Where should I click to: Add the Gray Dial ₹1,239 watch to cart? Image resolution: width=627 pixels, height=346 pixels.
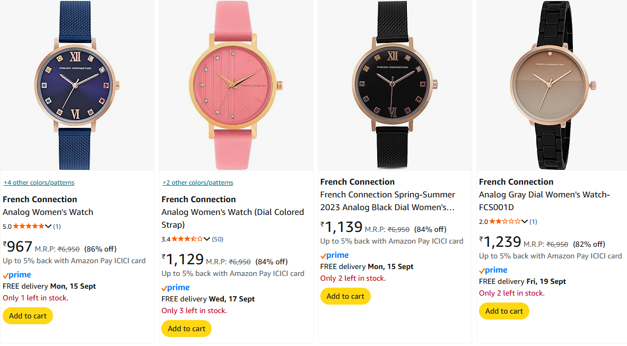click(x=504, y=311)
